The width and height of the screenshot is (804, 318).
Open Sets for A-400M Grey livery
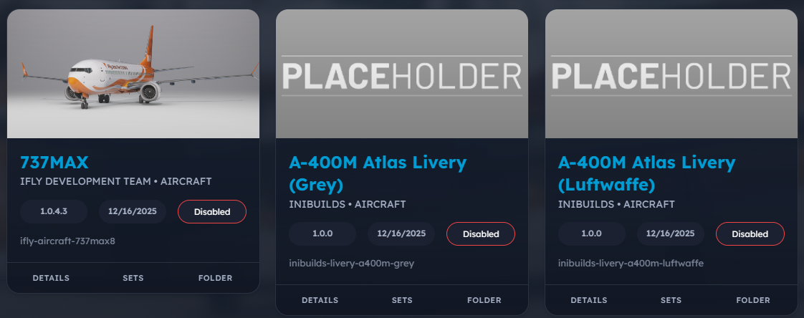pyautogui.click(x=402, y=300)
